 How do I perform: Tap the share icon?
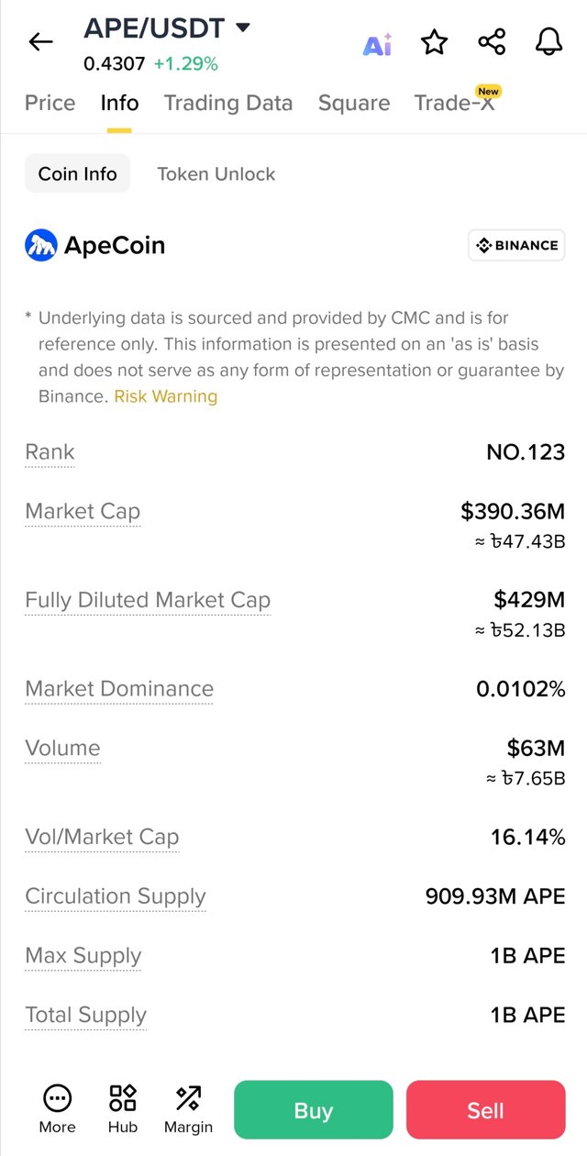tap(492, 41)
